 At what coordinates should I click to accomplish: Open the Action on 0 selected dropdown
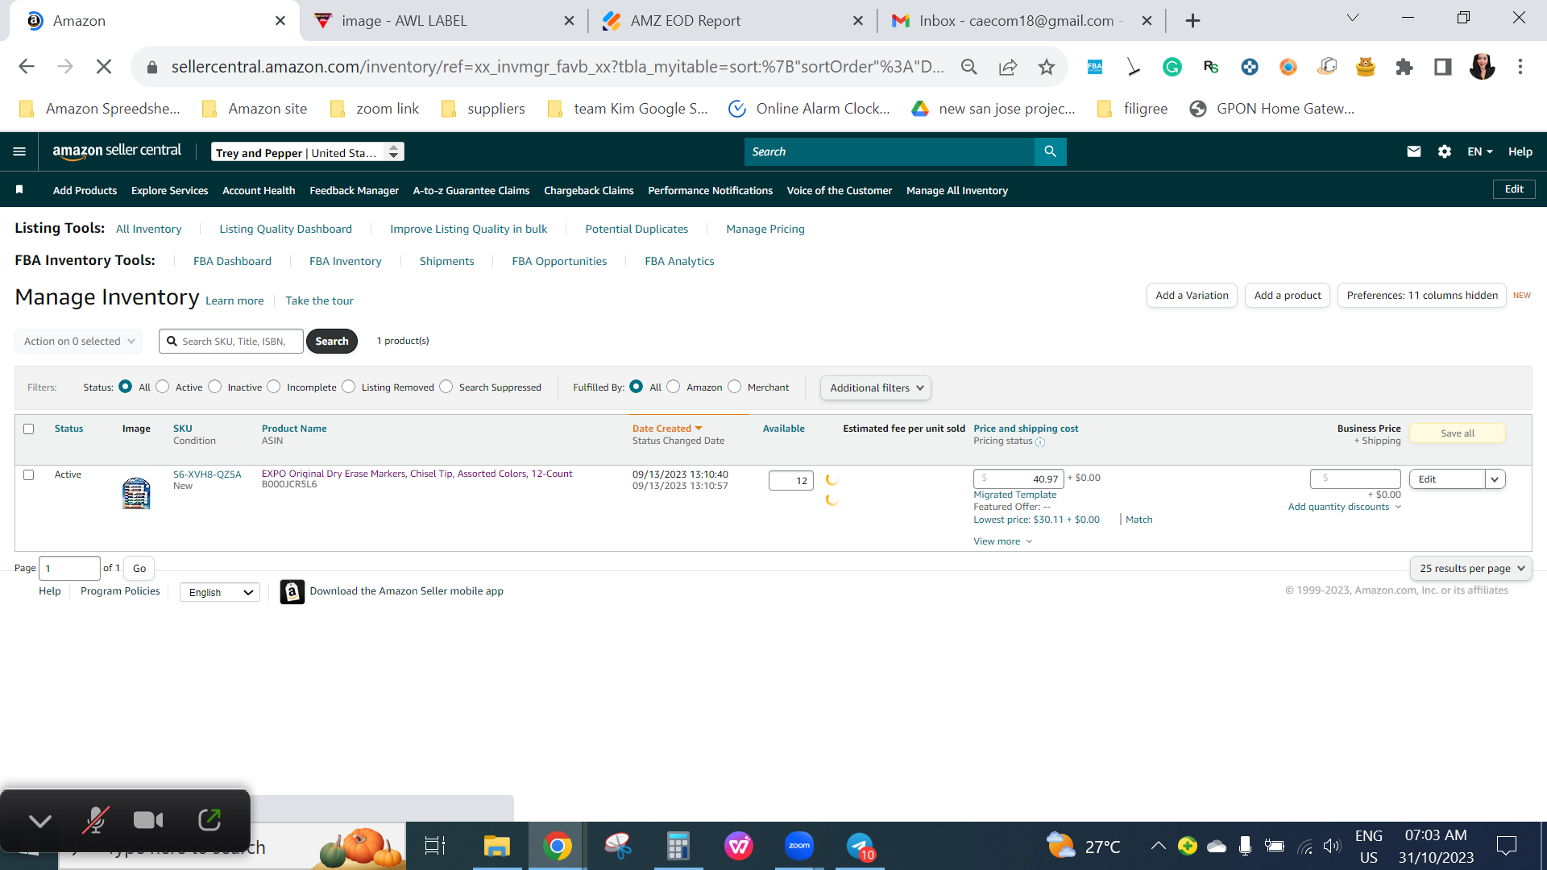(79, 341)
